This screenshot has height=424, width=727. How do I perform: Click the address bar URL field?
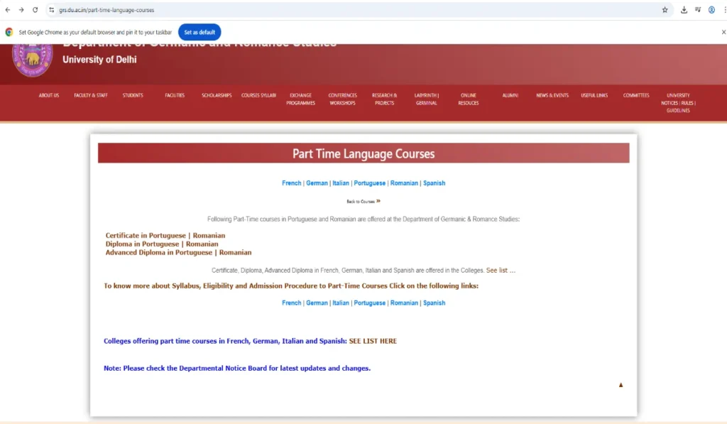click(355, 10)
